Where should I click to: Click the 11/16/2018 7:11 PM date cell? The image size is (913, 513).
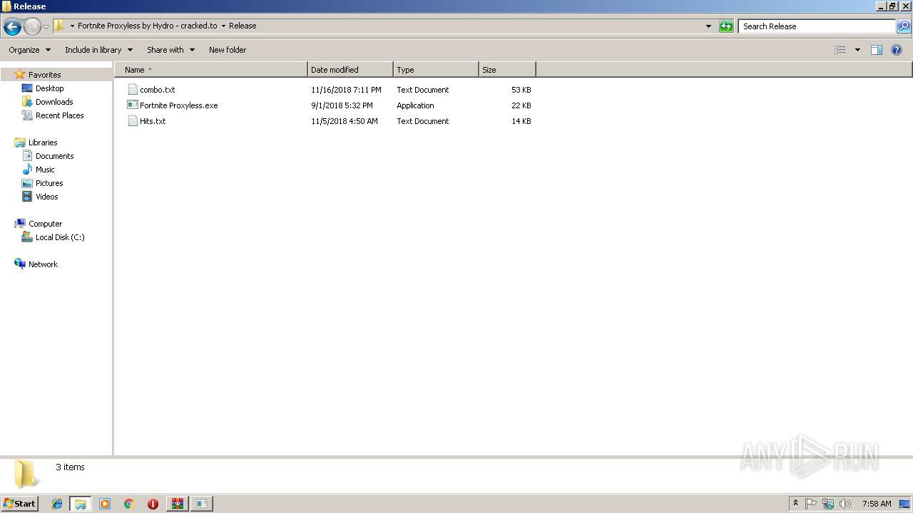346,90
